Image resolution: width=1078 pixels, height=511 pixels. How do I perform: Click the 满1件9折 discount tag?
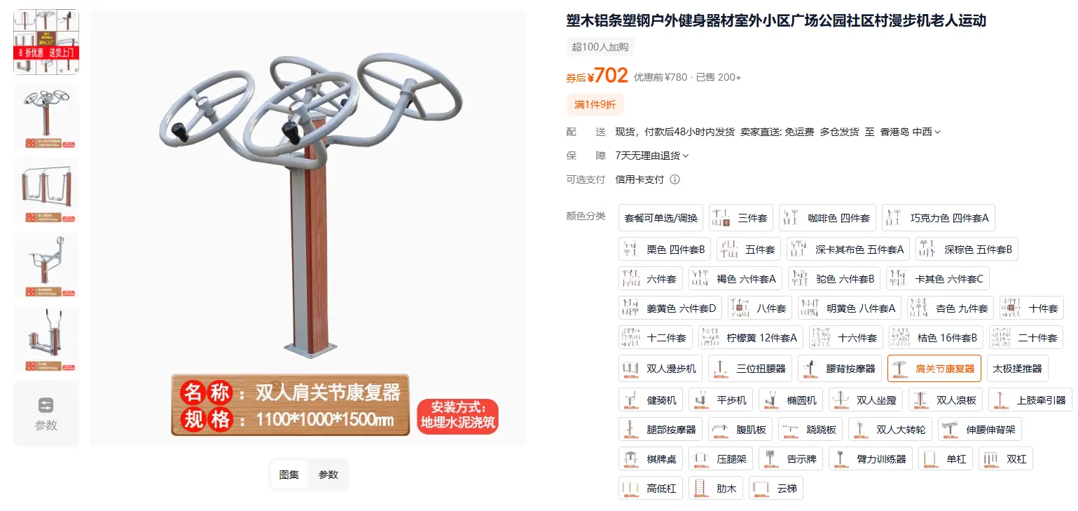pyautogui.click(x=595, y=104)
